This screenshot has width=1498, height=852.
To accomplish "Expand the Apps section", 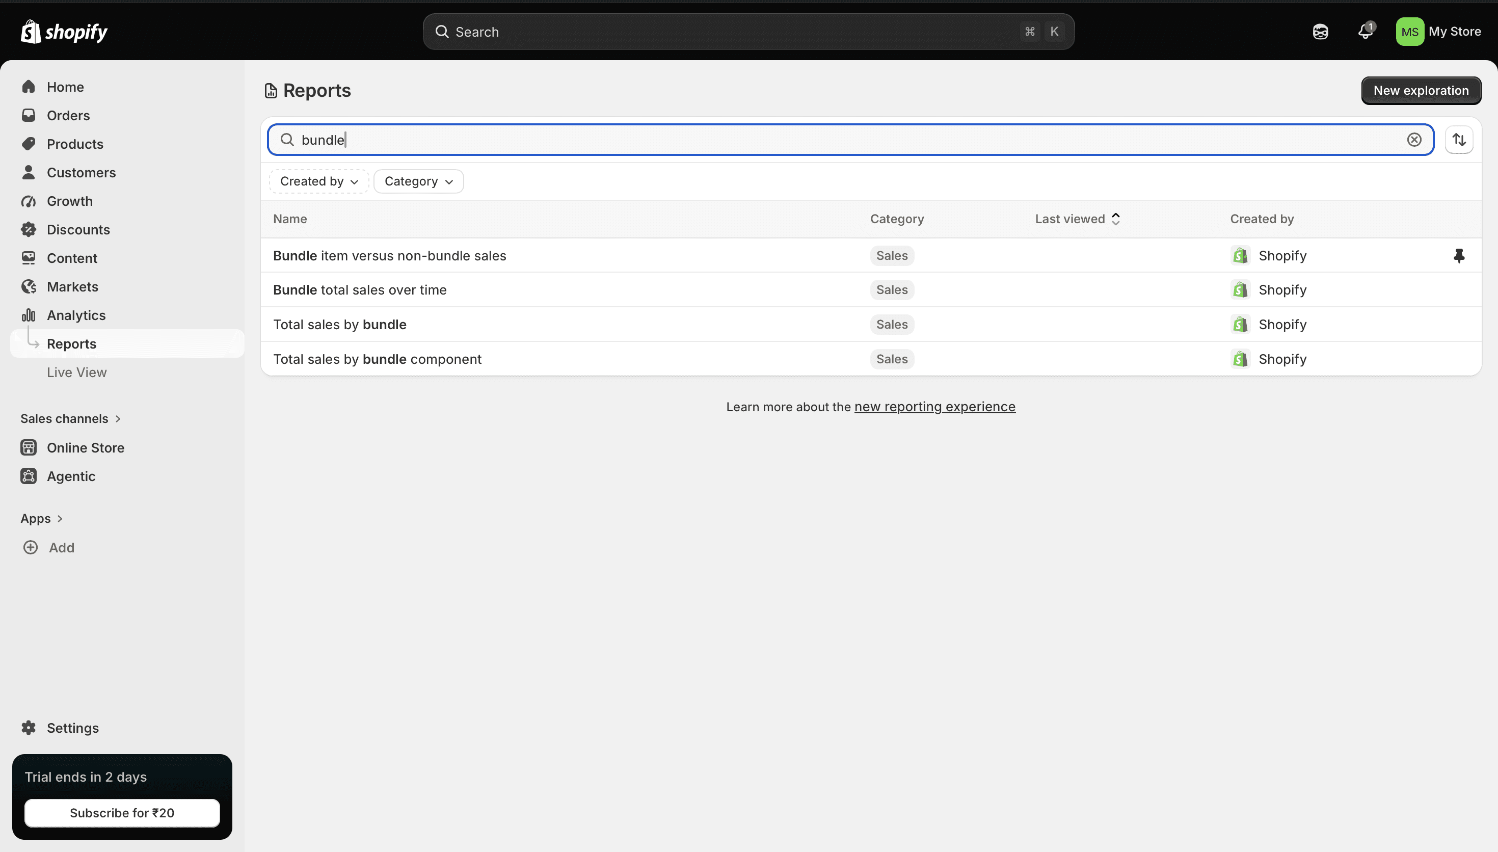I will [x=42, y=518].
